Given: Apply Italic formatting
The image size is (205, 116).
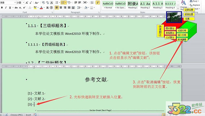Looking at the screenshot, I should point(6,8).
